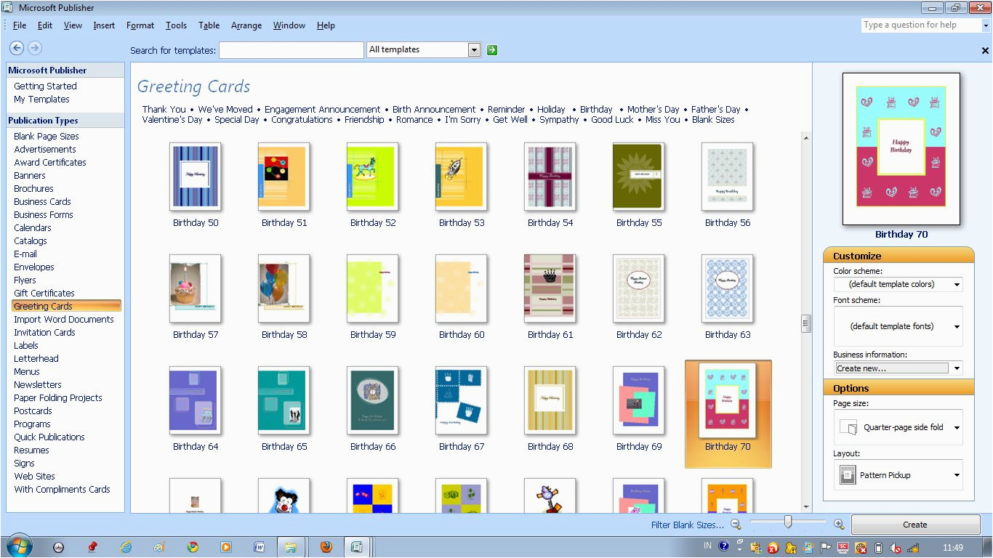This screenshot has width=993, height=558.
Task: Click the template list scrollbar thumb
Action: click(x=805, y=323)
